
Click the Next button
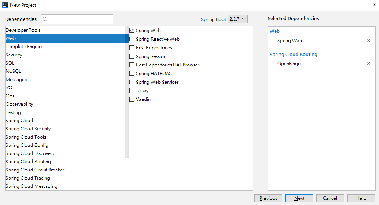pyautogui.click(x=299, y=198)
